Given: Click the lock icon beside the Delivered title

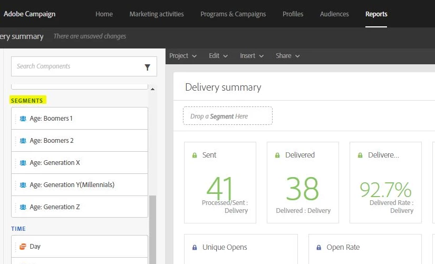Looking at the screenshot, I should tap(277, 155).
